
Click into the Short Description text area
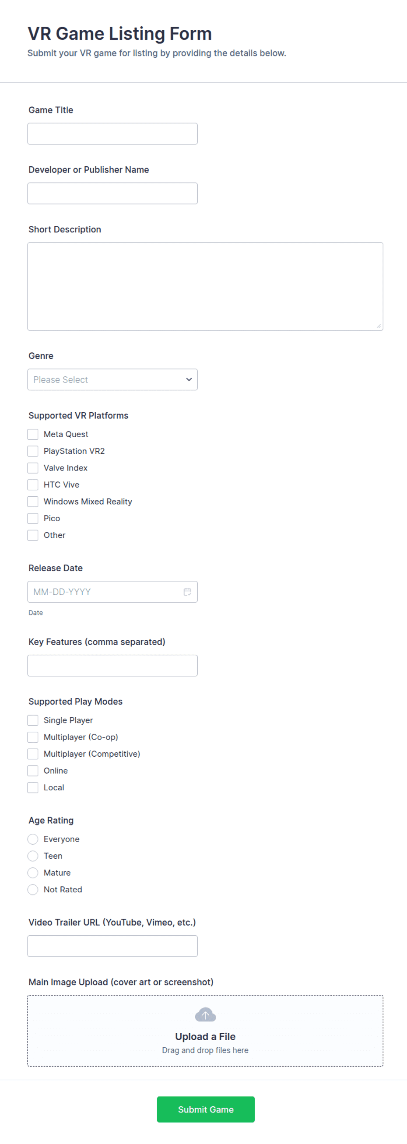[x=205, y=287]
